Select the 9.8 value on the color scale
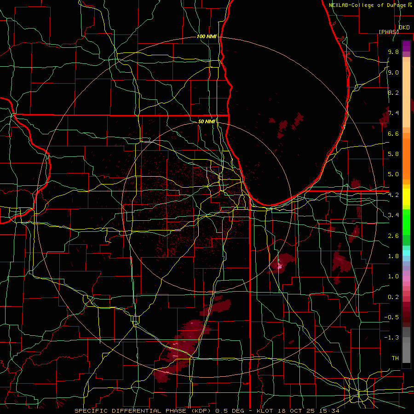414x414 pixels. click(393, 52)
